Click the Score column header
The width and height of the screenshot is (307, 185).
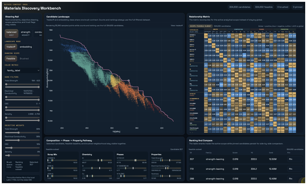[x=235, y=153]
